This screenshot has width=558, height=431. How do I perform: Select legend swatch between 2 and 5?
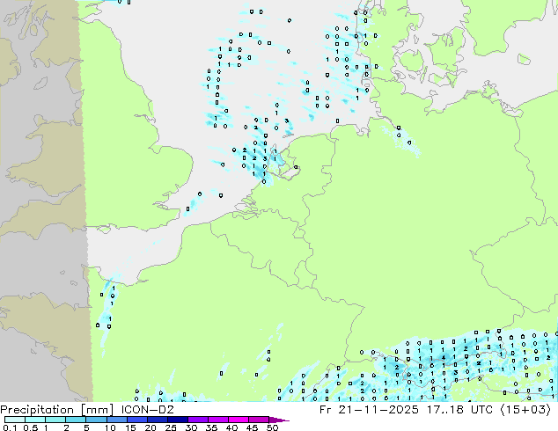pyautogui.click(x=76, y=420)
